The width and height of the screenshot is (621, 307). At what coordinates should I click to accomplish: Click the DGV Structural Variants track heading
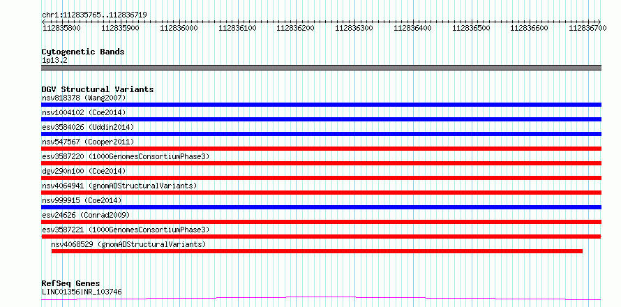pyautogui.click(x=98, y=89)
